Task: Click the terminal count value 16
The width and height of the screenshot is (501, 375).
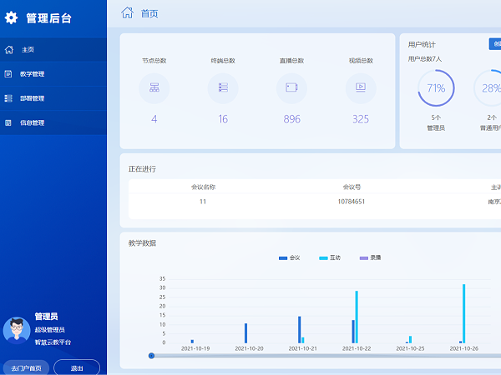Action: tap(223, 119)
